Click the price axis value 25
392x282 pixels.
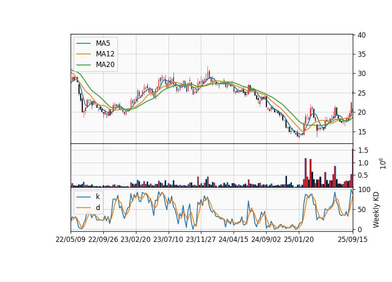point(361,93)
